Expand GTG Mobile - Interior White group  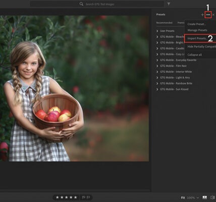point(174,72)
